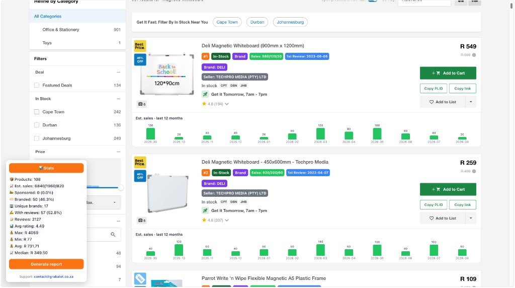Add R 549 whiteboard to list

443,102
